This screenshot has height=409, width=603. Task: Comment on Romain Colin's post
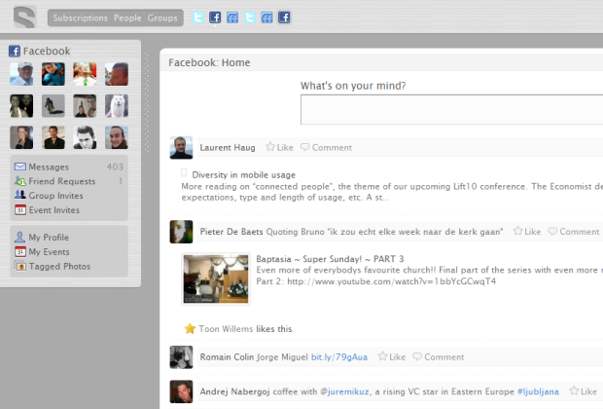pyautogui.click(x=439, y=357)
